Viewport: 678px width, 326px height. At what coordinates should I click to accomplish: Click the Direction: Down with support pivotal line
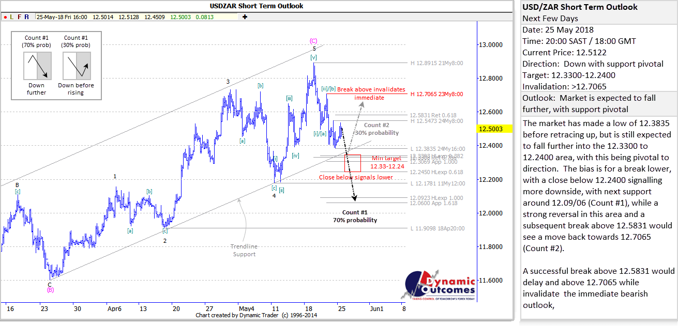(x=593, y=64)
